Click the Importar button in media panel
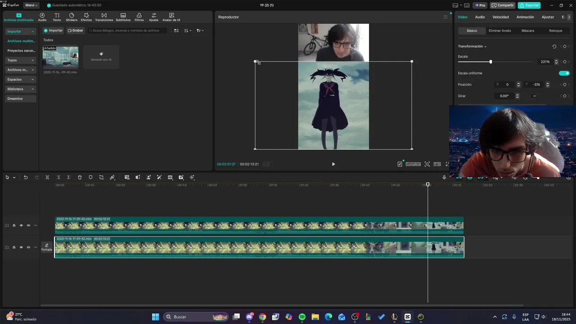This screenshot has height=324, width=576. pyautogui.click(x=53, y=31)
